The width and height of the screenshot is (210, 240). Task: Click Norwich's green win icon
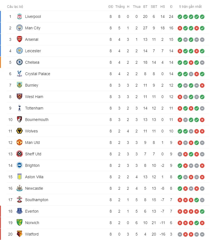click(197, 223)
